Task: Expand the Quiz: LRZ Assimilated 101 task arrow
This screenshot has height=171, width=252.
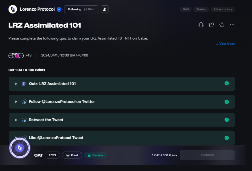Action: (16, 84)
